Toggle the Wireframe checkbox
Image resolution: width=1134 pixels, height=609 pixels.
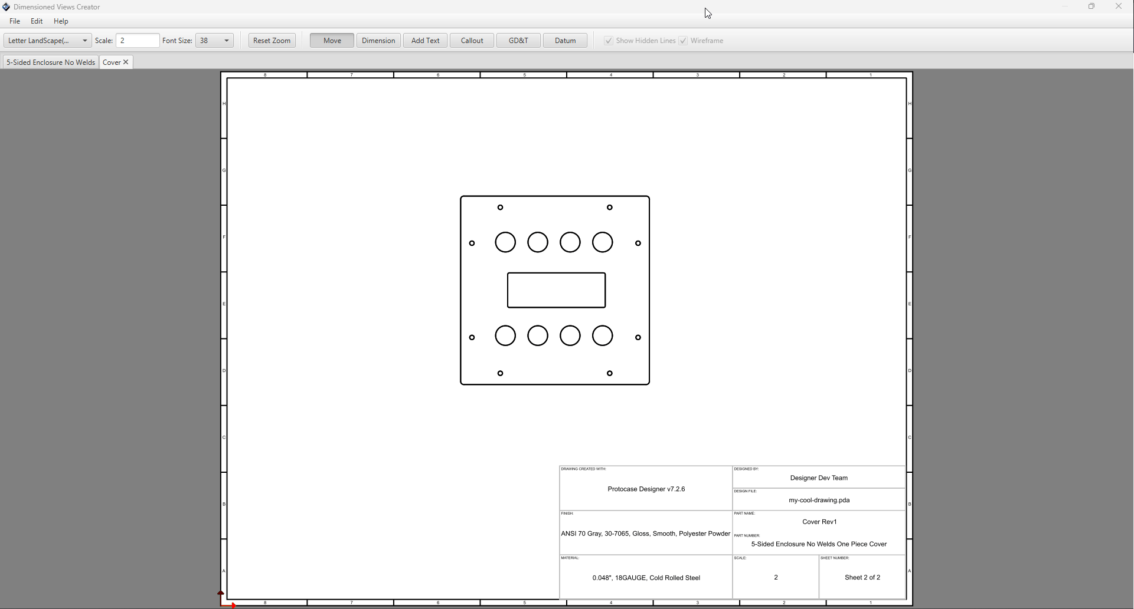coord(683,41)
